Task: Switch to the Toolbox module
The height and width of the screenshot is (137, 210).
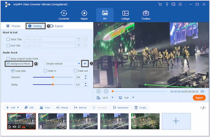Action: (x=146, y=15)
